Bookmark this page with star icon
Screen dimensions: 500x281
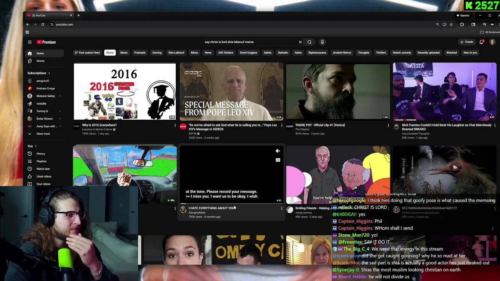click(451, 25)
